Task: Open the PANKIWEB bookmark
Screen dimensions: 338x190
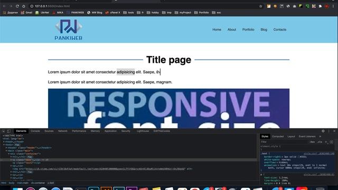Action: pyautogui.click(x=75, y=13)
